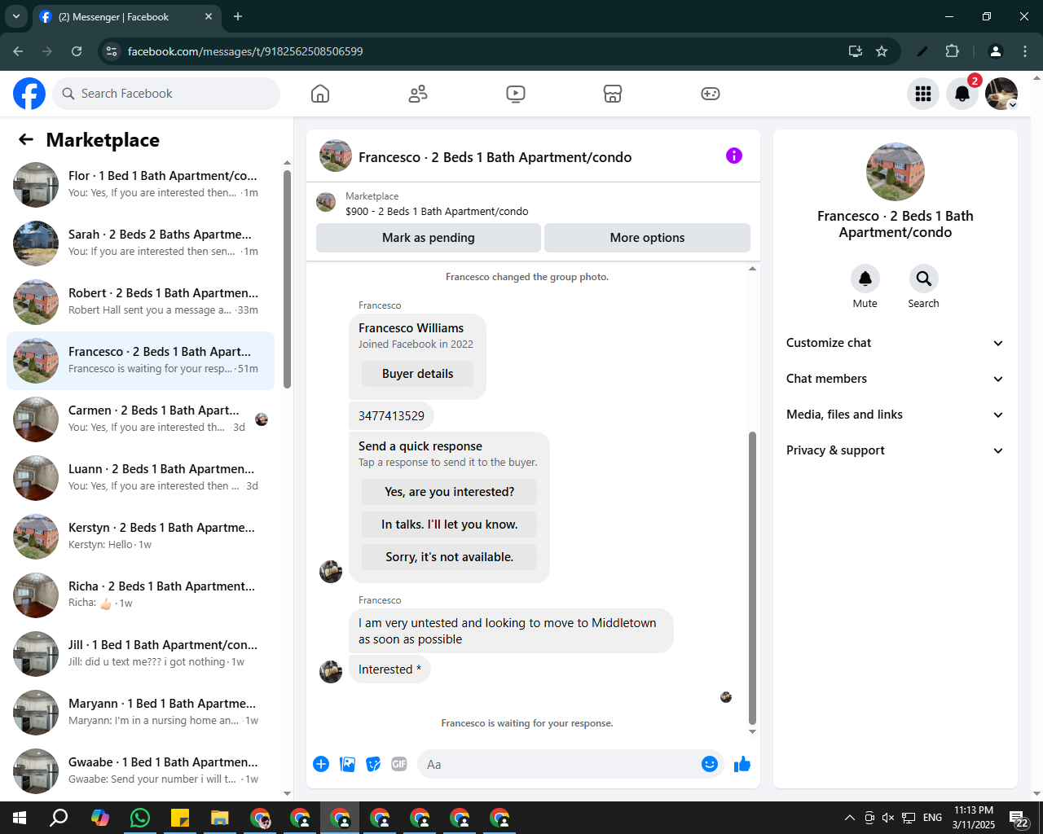The height and width of the screenshot is (834, 1043).
Task: Expand Customize chat section
Action: 895,343
